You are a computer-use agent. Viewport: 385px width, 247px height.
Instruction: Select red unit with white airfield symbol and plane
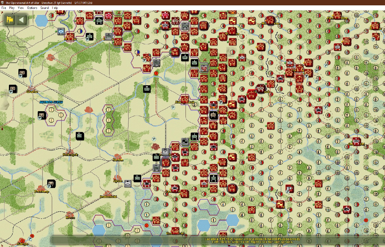[290, 188]
